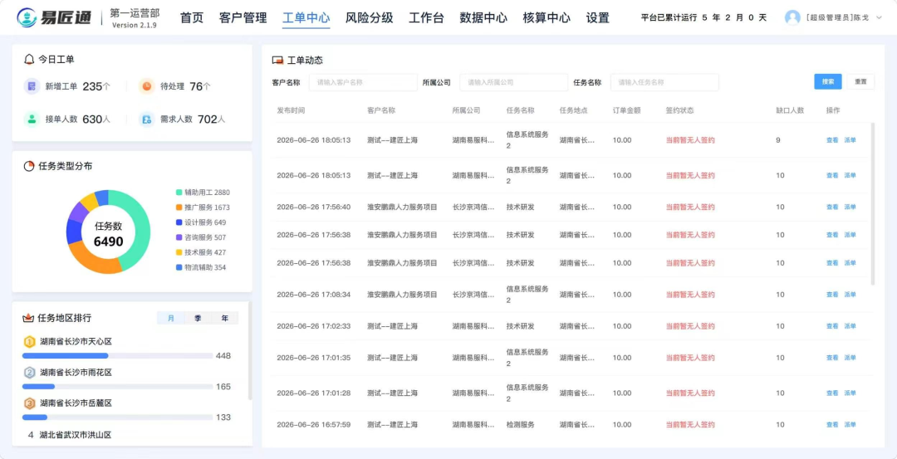Focus the 客户名称 input field
Viewport: 897px width, 459px height.
coord(363,82)
